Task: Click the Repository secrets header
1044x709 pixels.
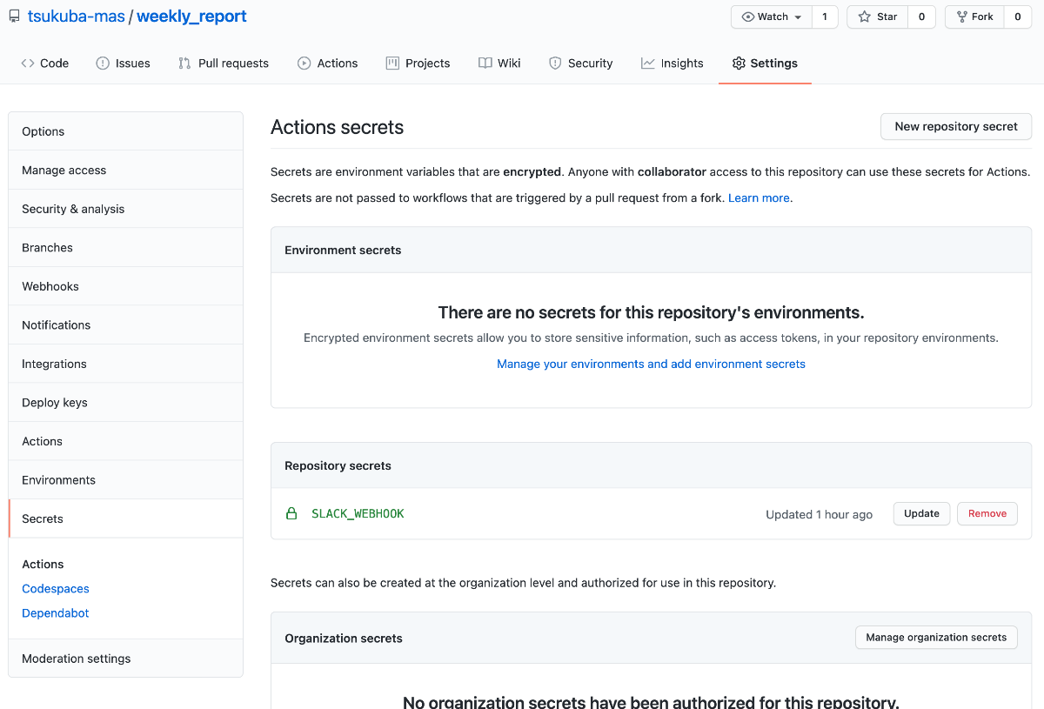Action: point(338,466)
